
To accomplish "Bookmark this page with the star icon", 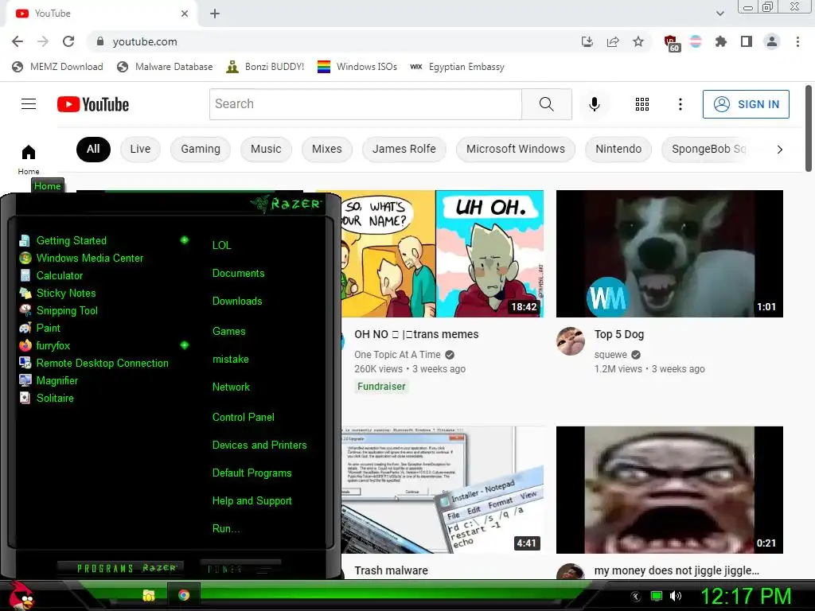I will click(638, 41).
